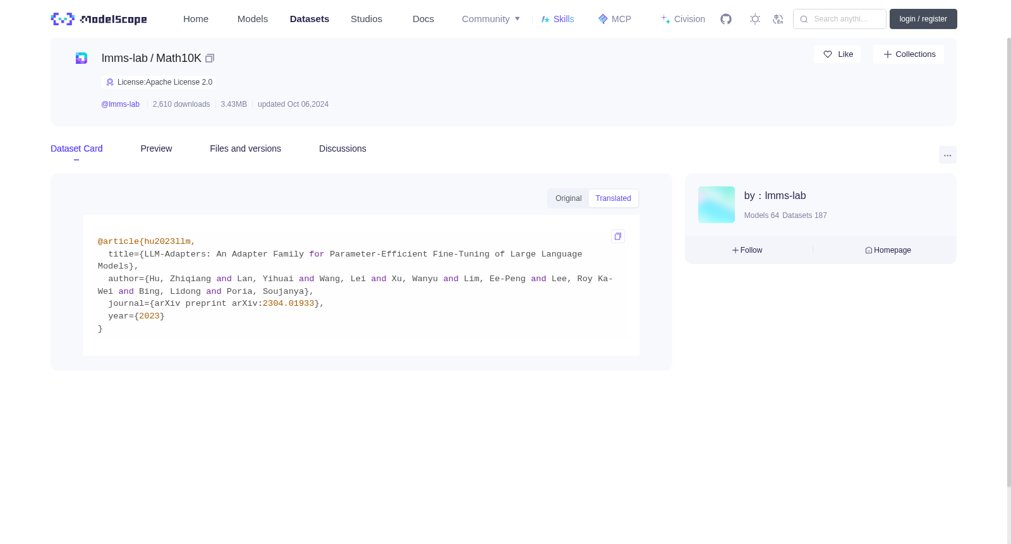Click the Math10K dataset avatar icon
Image resolution: width=1011 pixels, height=544 pixels.
pos(82,58)
